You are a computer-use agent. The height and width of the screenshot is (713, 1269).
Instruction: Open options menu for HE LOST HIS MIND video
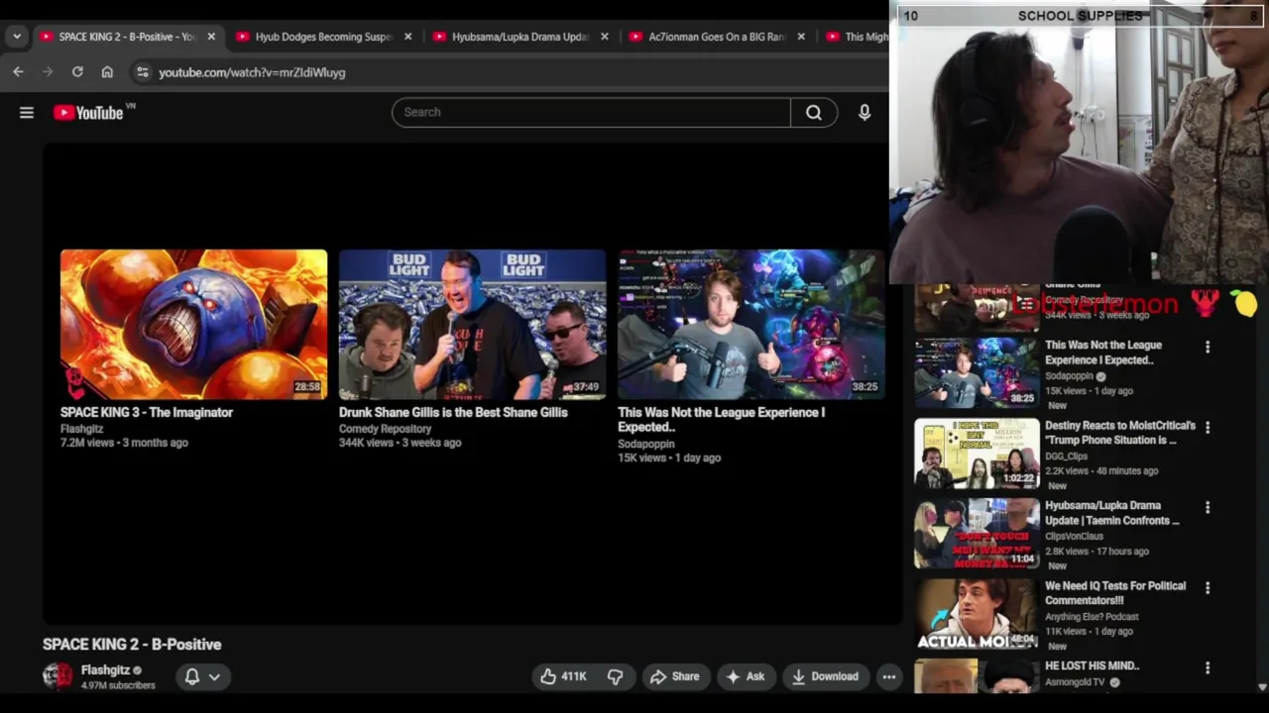1208,667
